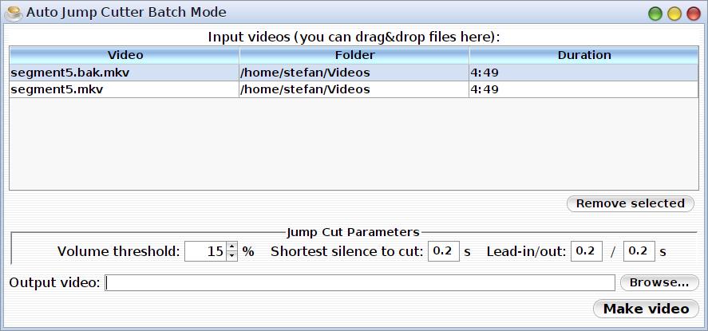Click the Volume threshold value field
This screenshot has width=708, height=331.
pos(205,251)
